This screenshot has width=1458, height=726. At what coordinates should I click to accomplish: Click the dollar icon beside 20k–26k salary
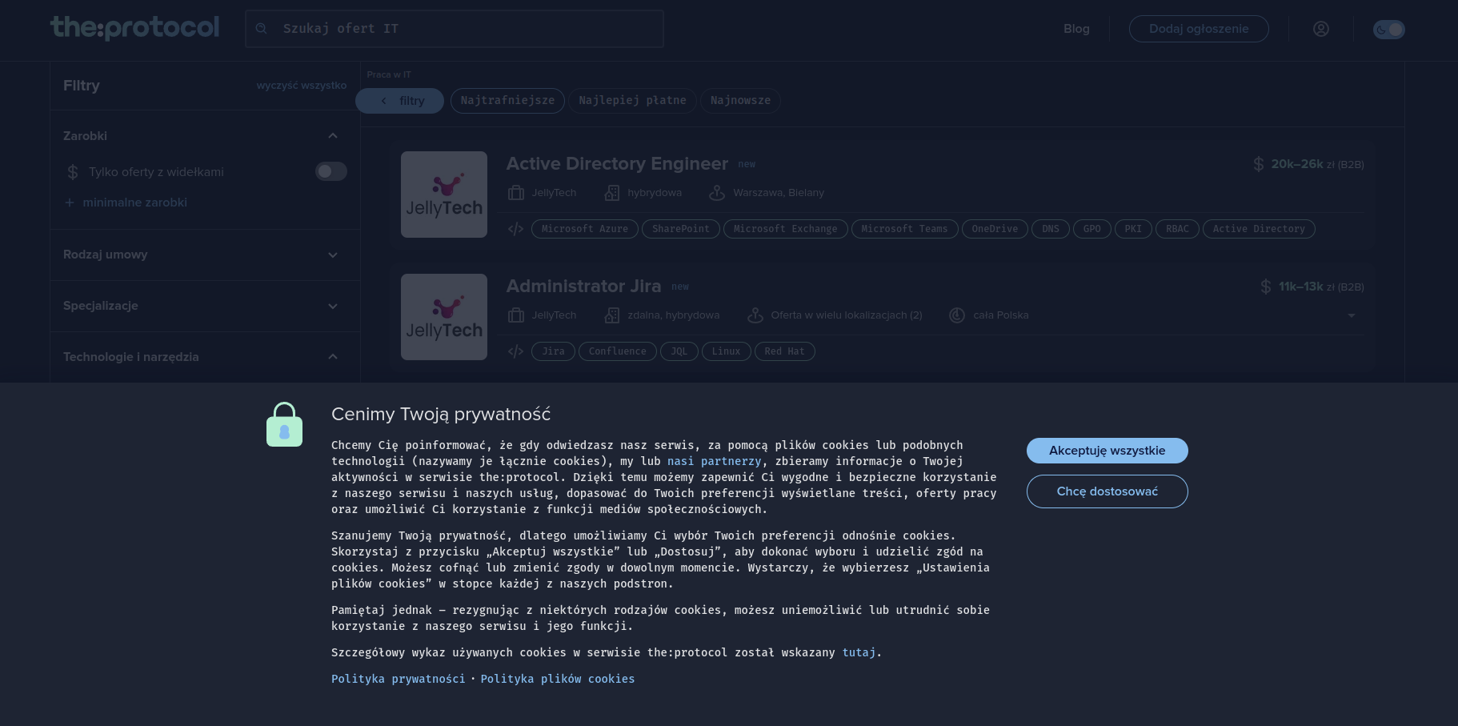1257,163
